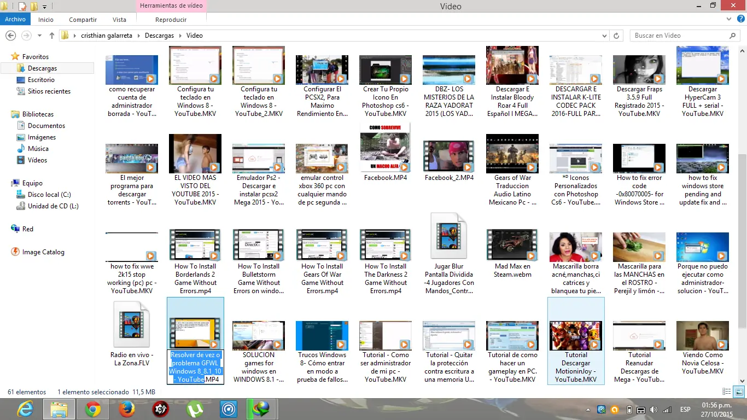747x420 pixels.
Task: Select Tutorial Descargar MotioninJoy video thumbnail
Action: [x=576, y=335]
